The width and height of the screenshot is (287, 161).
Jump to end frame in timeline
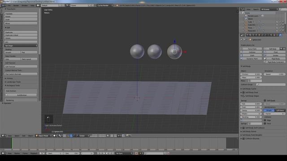113,153
